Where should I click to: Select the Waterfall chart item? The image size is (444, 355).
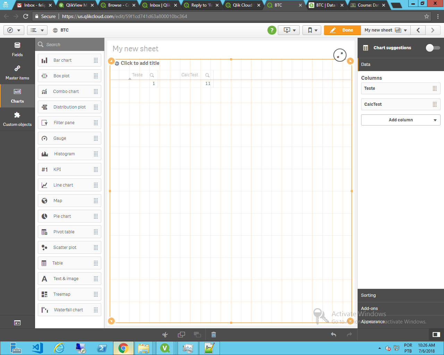click(69, 310)
